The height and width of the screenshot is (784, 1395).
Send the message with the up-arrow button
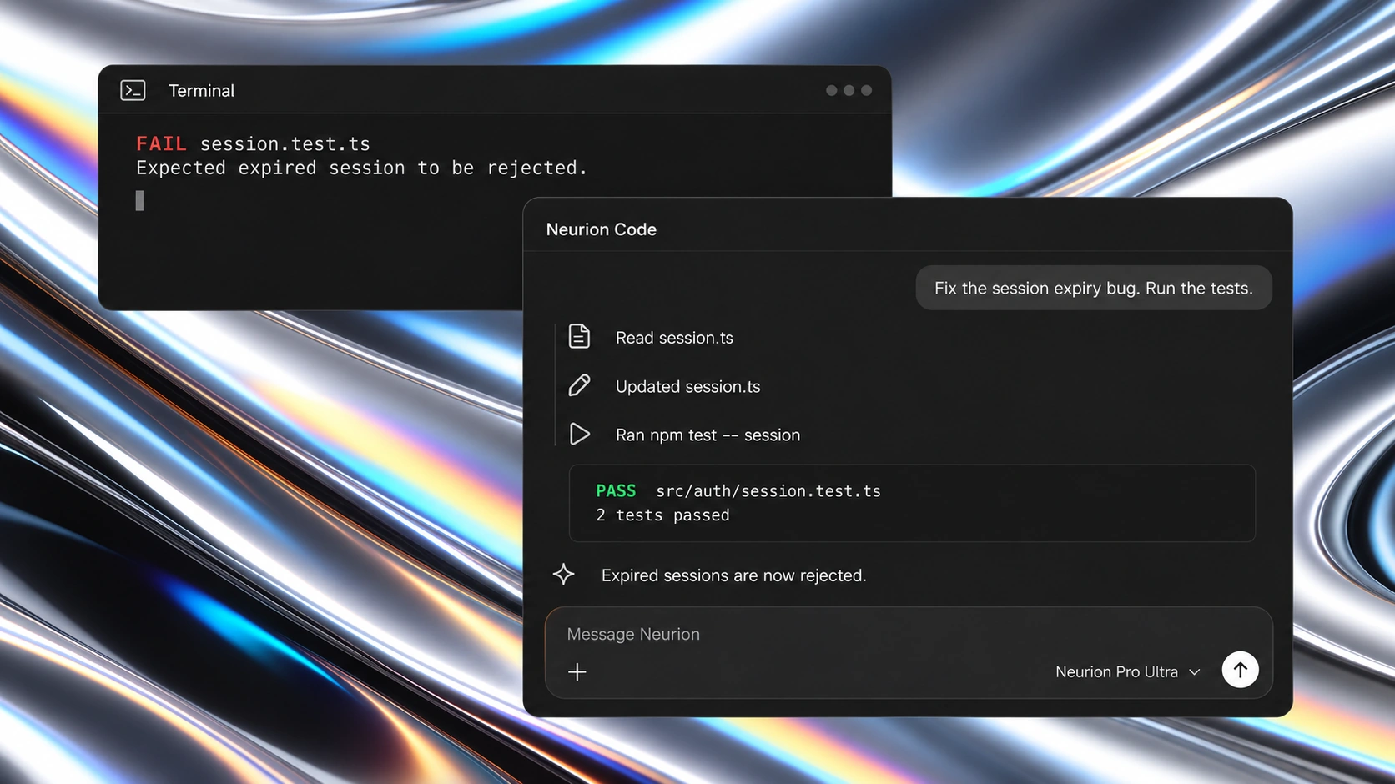point(1240,670)
